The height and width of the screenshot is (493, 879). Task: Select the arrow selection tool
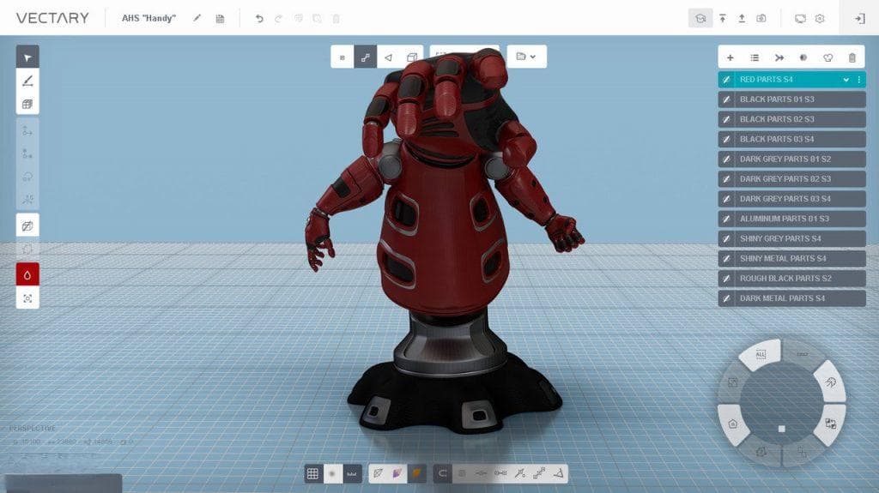pyautogui.click(x=27, y=57)
